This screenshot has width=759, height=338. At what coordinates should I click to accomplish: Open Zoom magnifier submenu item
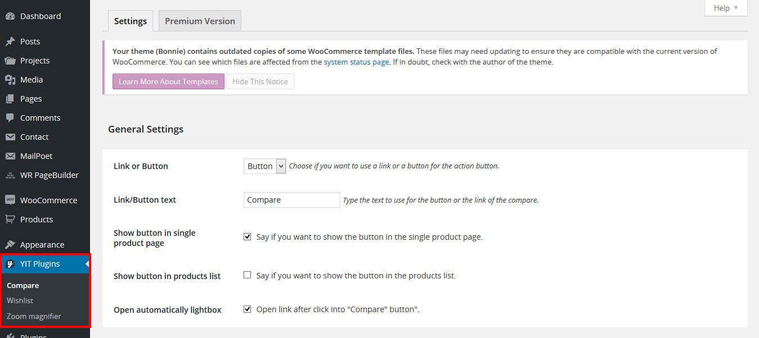point(34,317)
